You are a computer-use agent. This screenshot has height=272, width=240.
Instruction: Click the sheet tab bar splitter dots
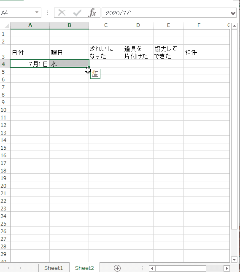pyautogui.click(x=142, y=268)
